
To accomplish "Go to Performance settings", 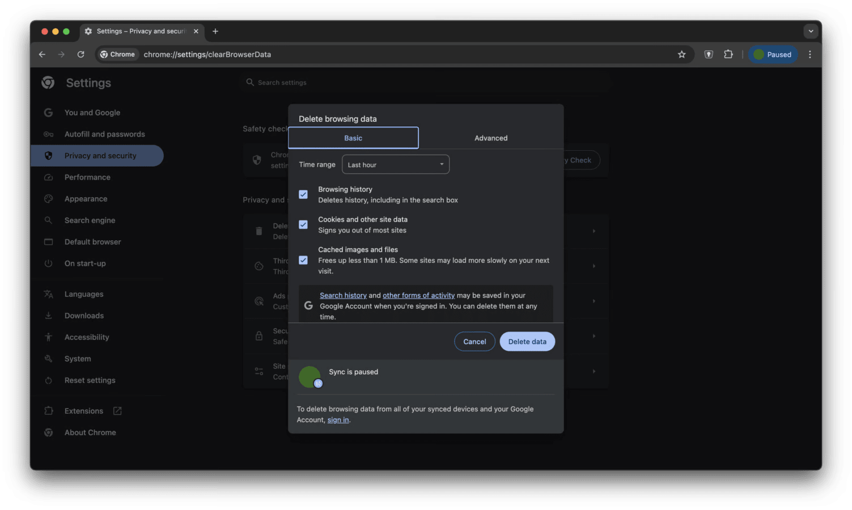I will coord(87,177).
